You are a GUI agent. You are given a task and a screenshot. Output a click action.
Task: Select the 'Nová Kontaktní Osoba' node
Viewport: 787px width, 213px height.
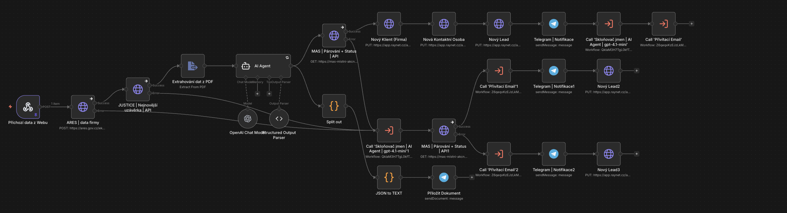[x=444, y=24]
